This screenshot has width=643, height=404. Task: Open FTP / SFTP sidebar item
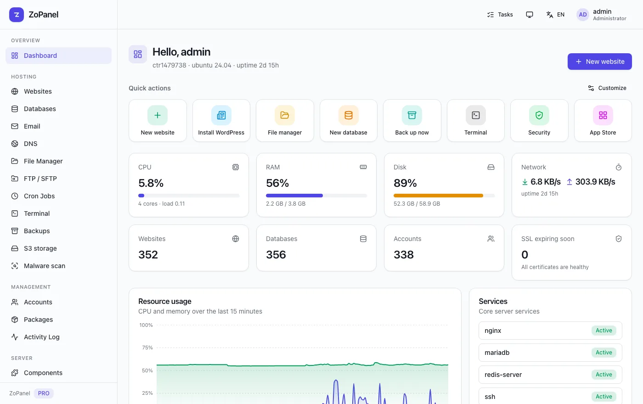click(x=59, y=179)
